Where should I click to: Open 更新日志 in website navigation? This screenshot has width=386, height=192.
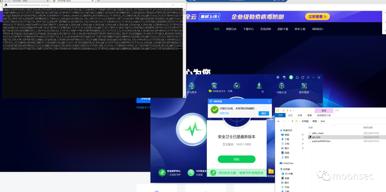click(231, 29)
